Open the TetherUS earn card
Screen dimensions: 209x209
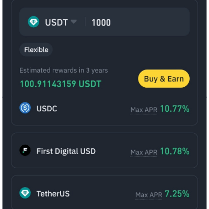pyautogui.click(x=104, y=192)
